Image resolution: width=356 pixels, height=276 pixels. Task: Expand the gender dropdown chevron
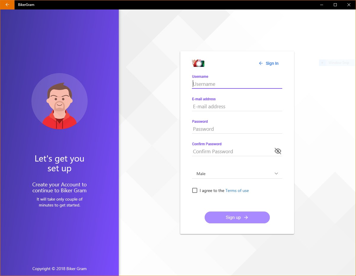click(x=276, y=174)
